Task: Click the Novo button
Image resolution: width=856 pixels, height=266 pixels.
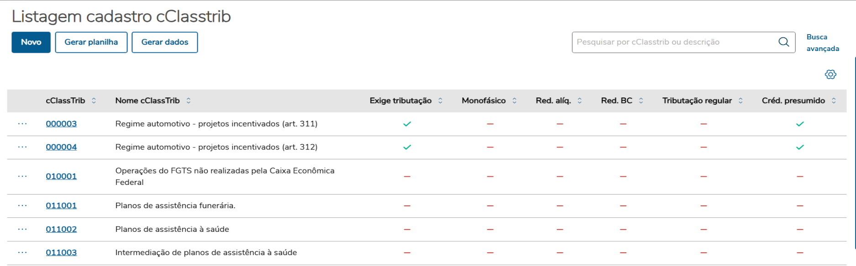Action: (31, 42)
